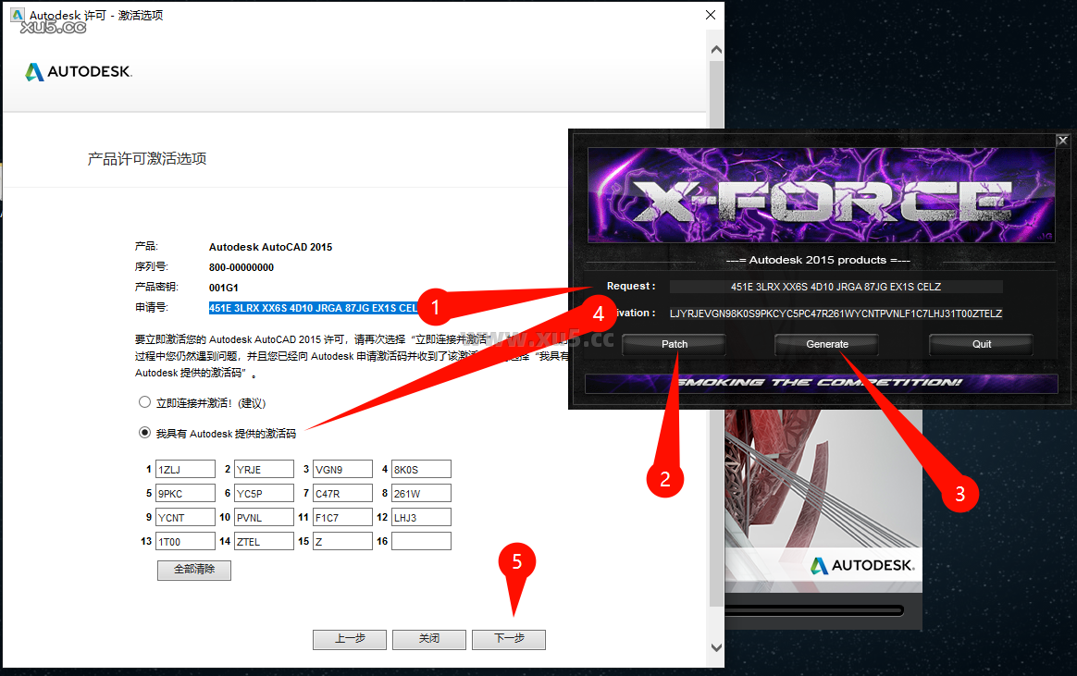Select the field containing 1ZLJ
Screen dimensions: 1077x676
tap(185, 468)
